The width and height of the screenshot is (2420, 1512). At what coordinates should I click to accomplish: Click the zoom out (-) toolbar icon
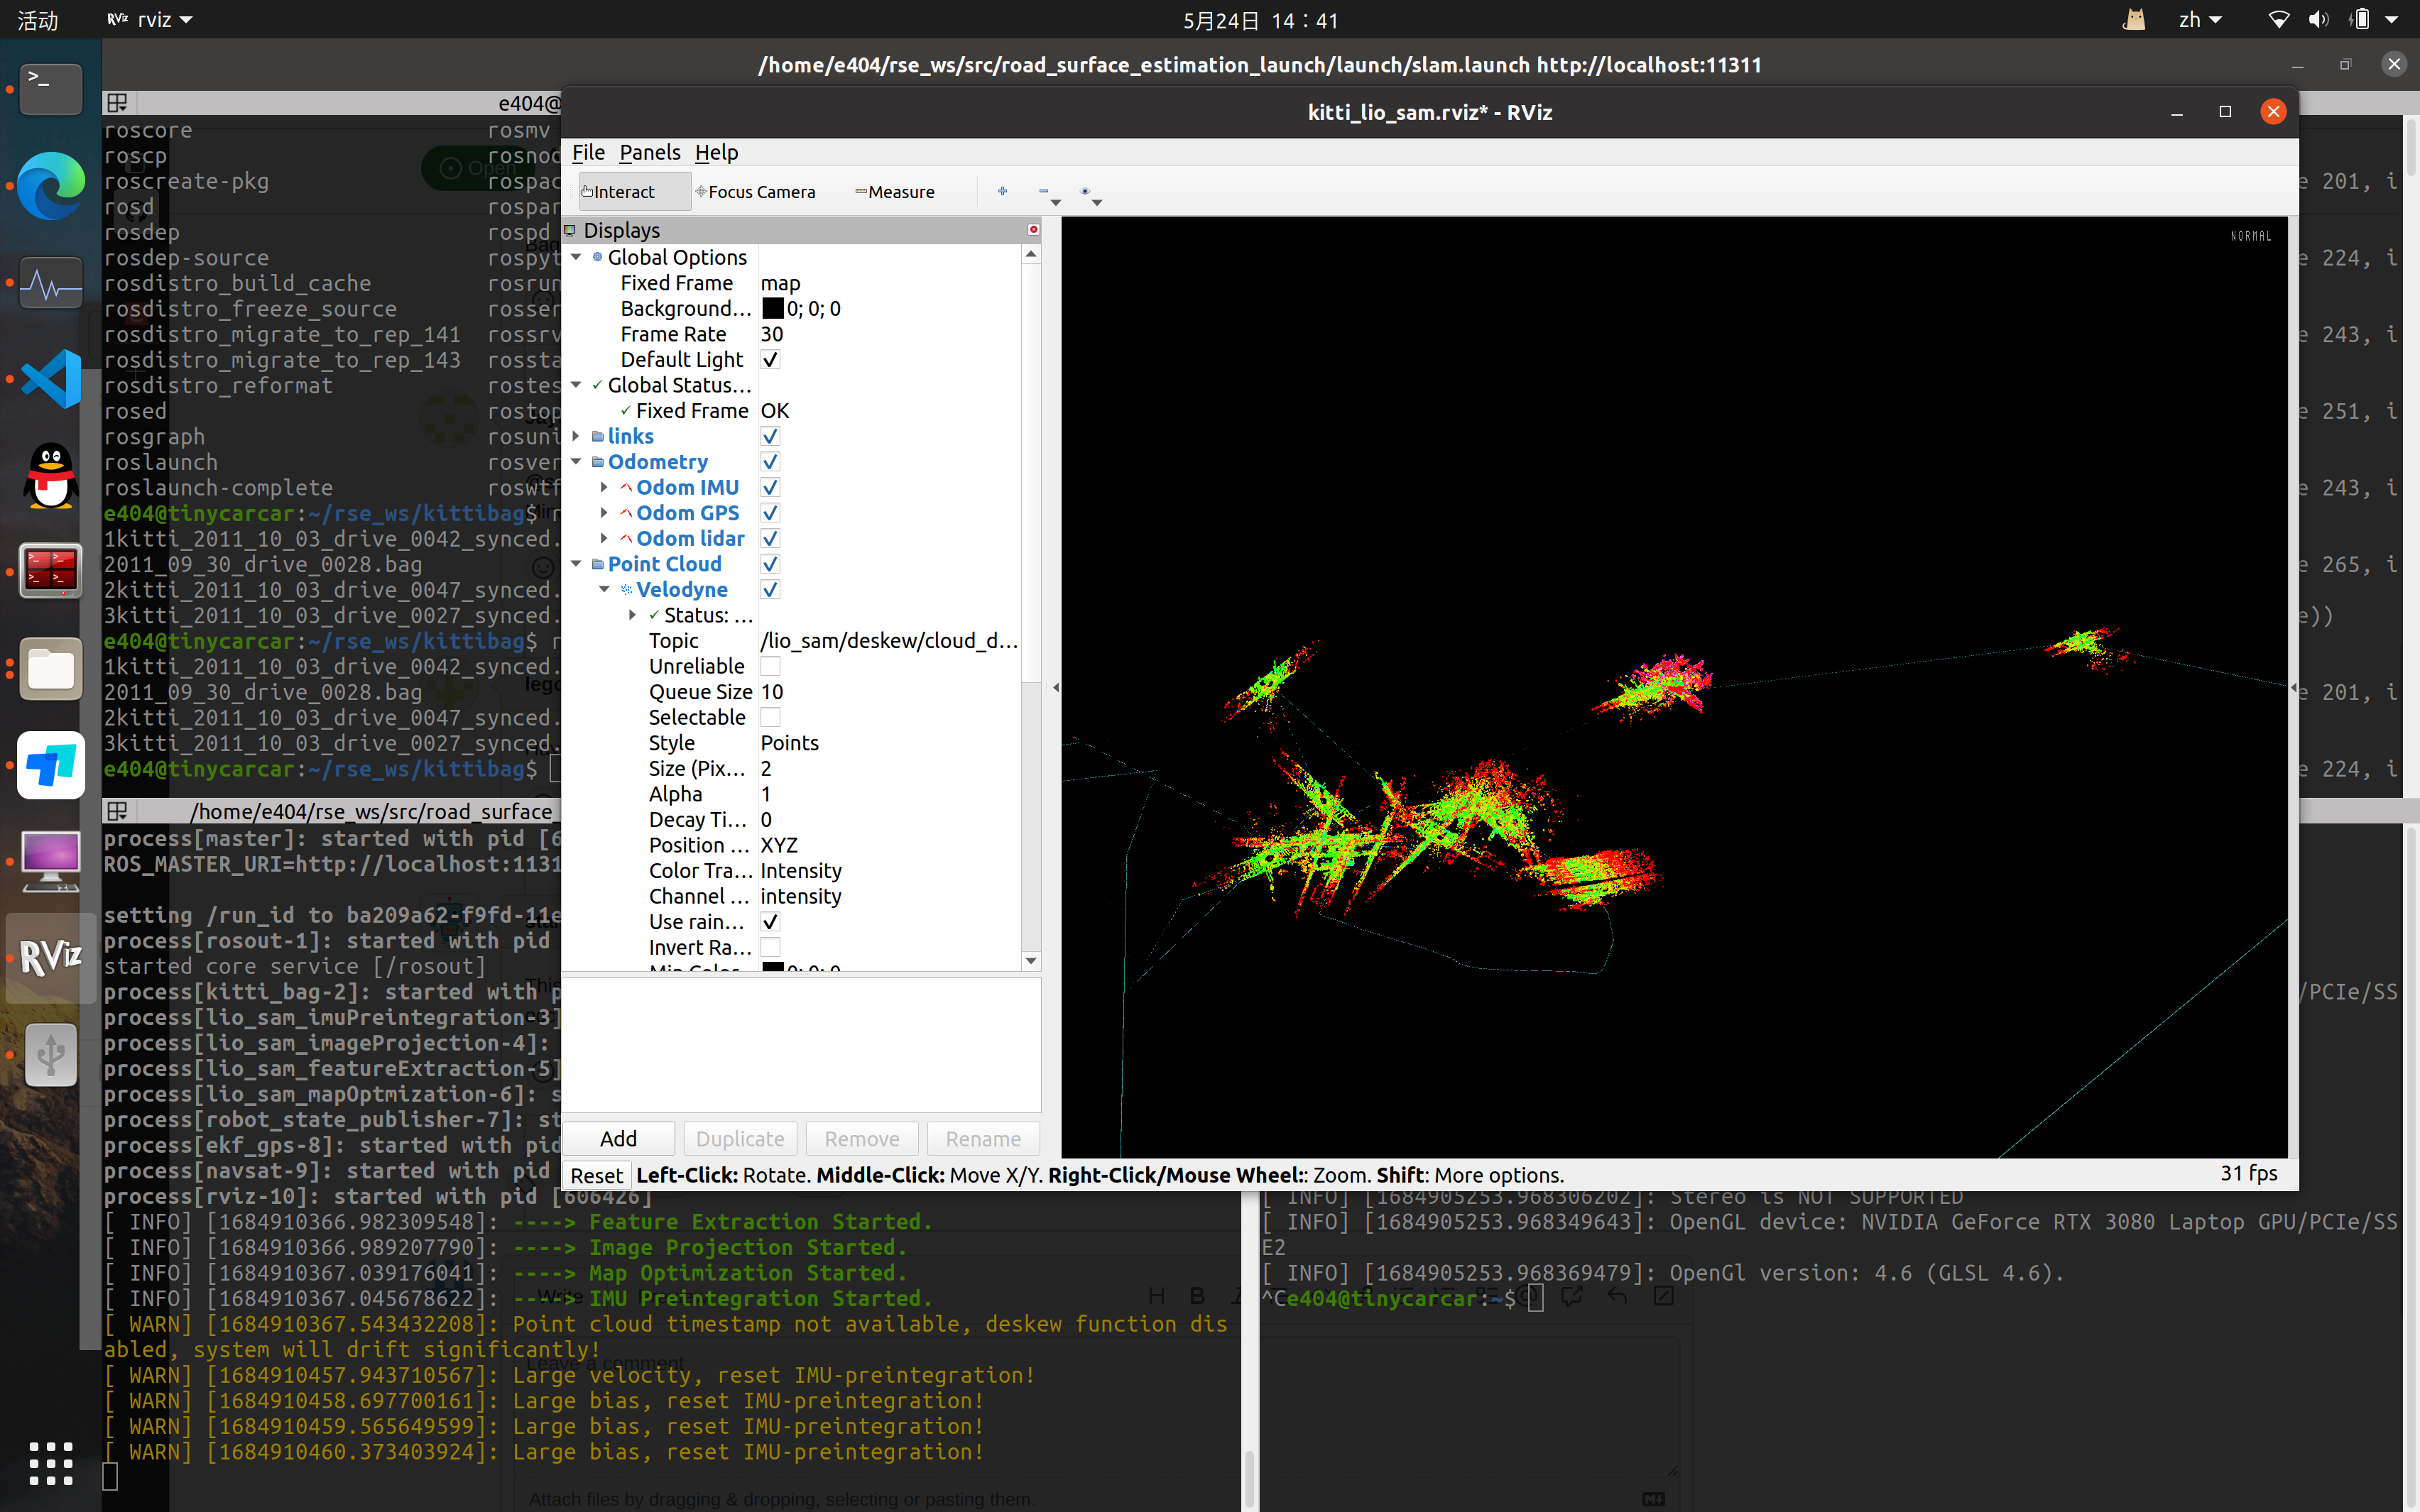(x=1043, y=190)
